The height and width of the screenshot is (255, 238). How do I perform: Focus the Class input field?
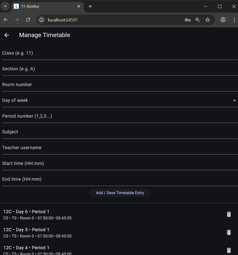pyautogui.click(x=119, y=53)
